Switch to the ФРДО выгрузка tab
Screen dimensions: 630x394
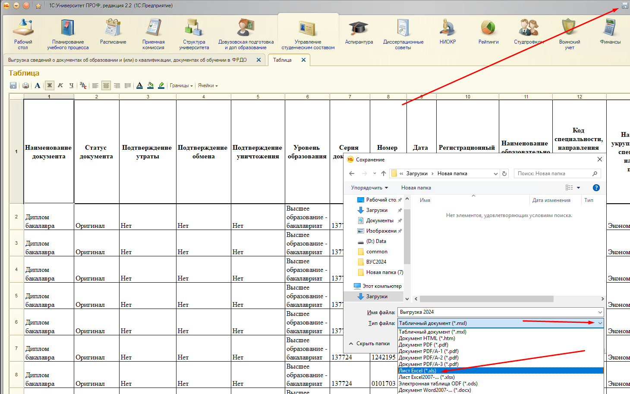pyautogui.click(x=127, y=60)
